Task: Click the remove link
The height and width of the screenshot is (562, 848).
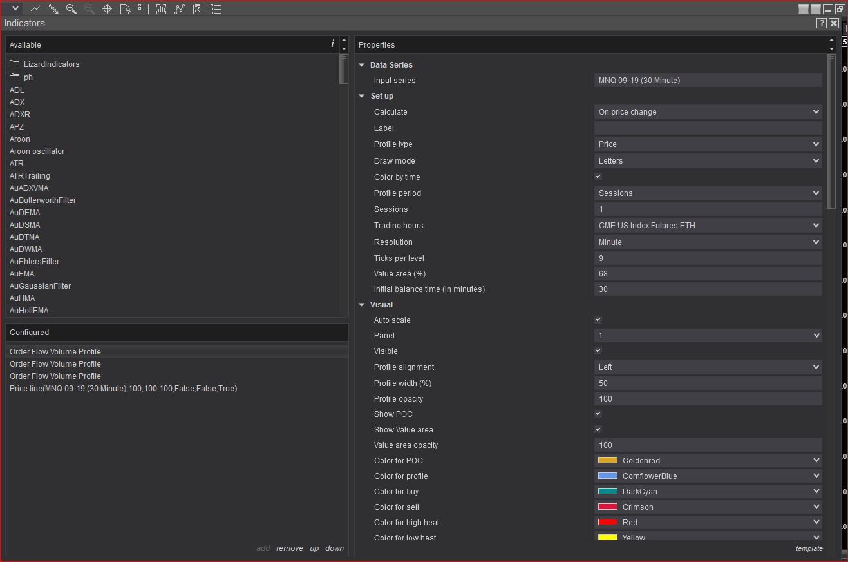Action: [x=289, y=548]
